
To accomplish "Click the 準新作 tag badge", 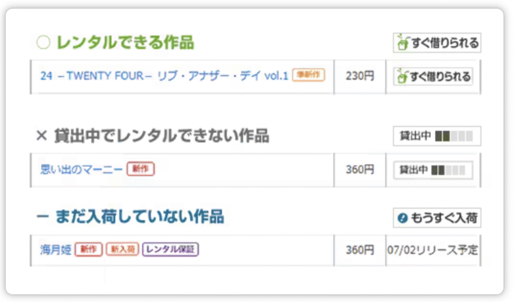I will pos(308,75).
